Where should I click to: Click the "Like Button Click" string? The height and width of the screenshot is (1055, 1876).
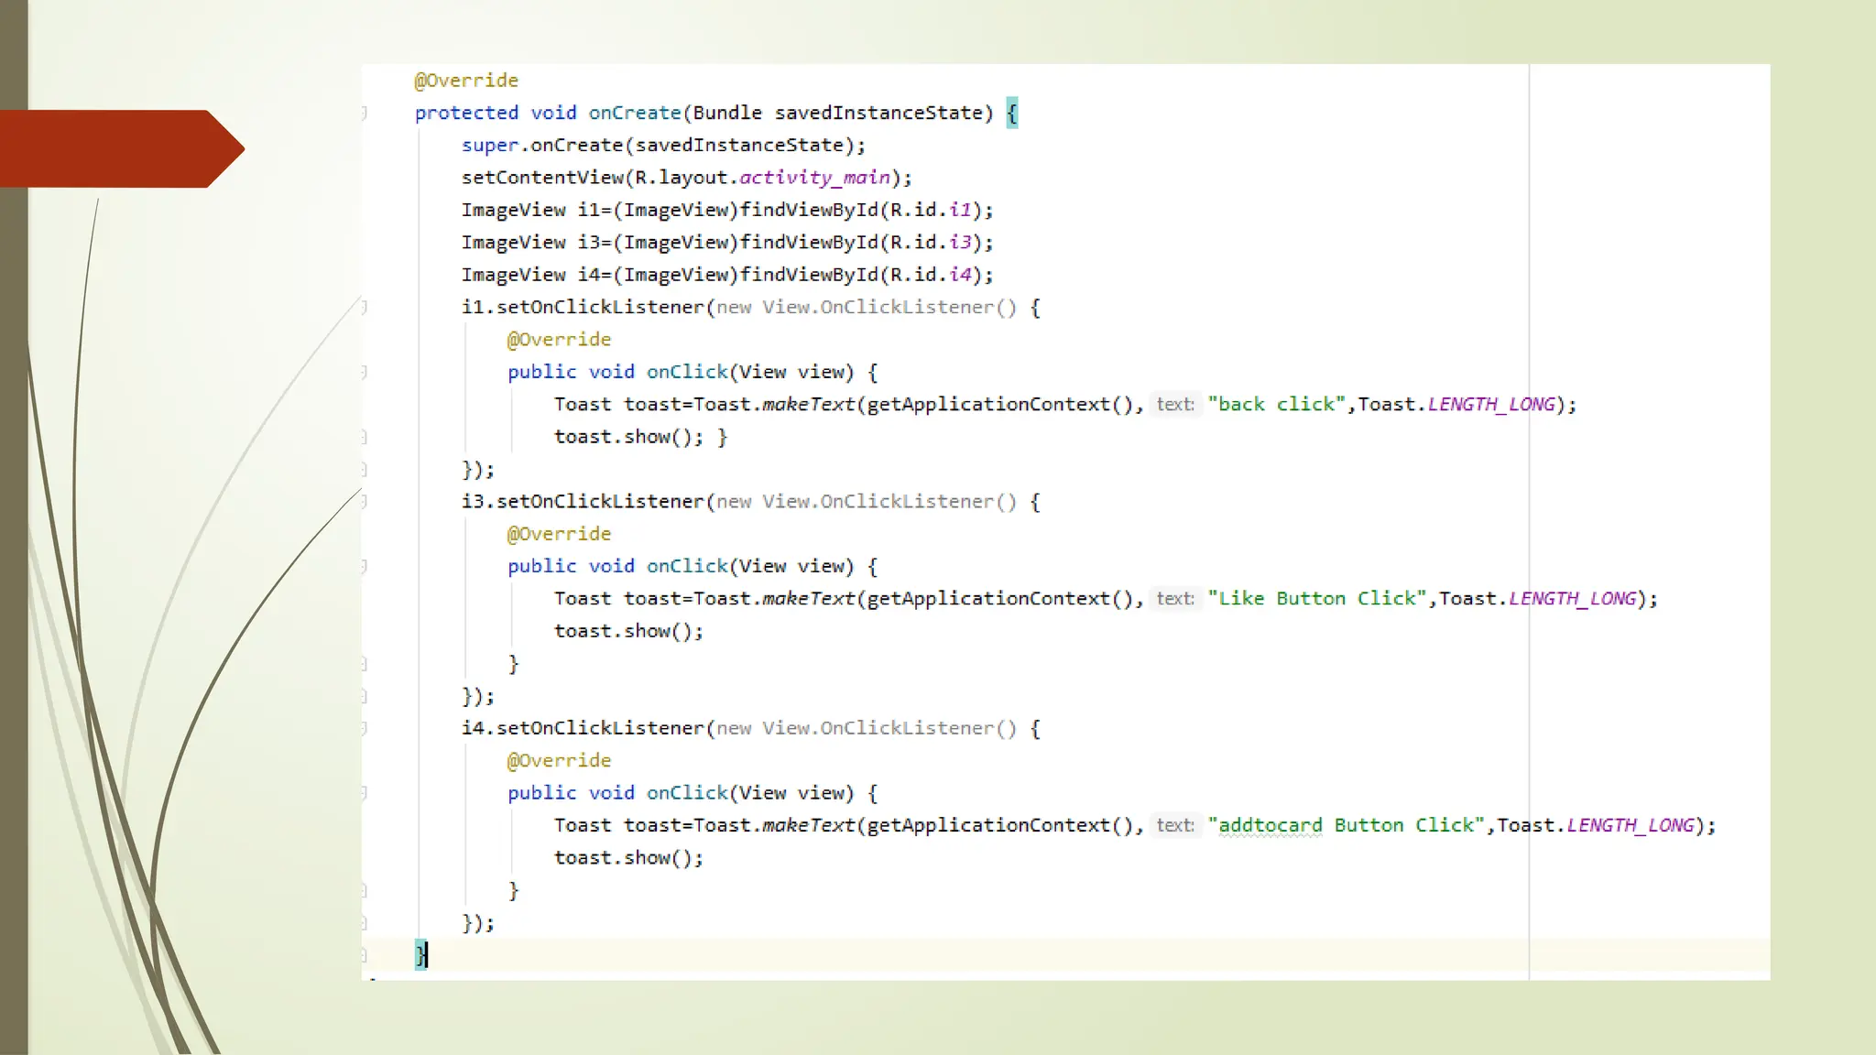[x=1316, y=598]
